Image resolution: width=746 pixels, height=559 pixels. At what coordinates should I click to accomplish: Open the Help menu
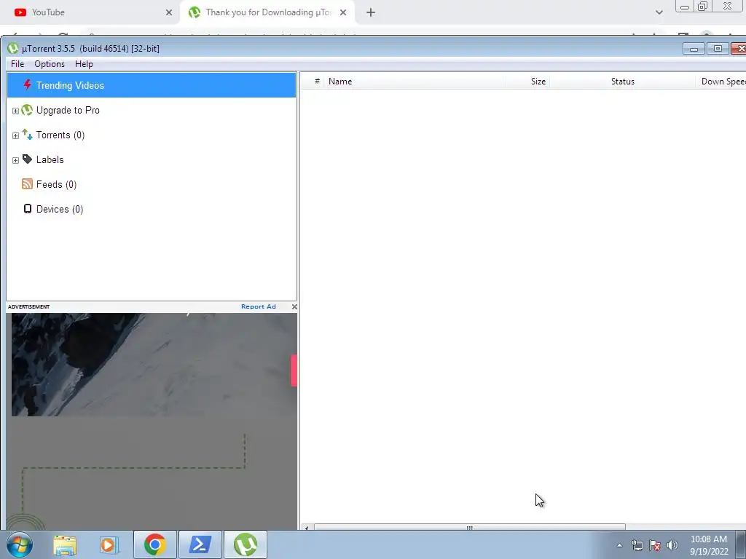pos(84,64)
